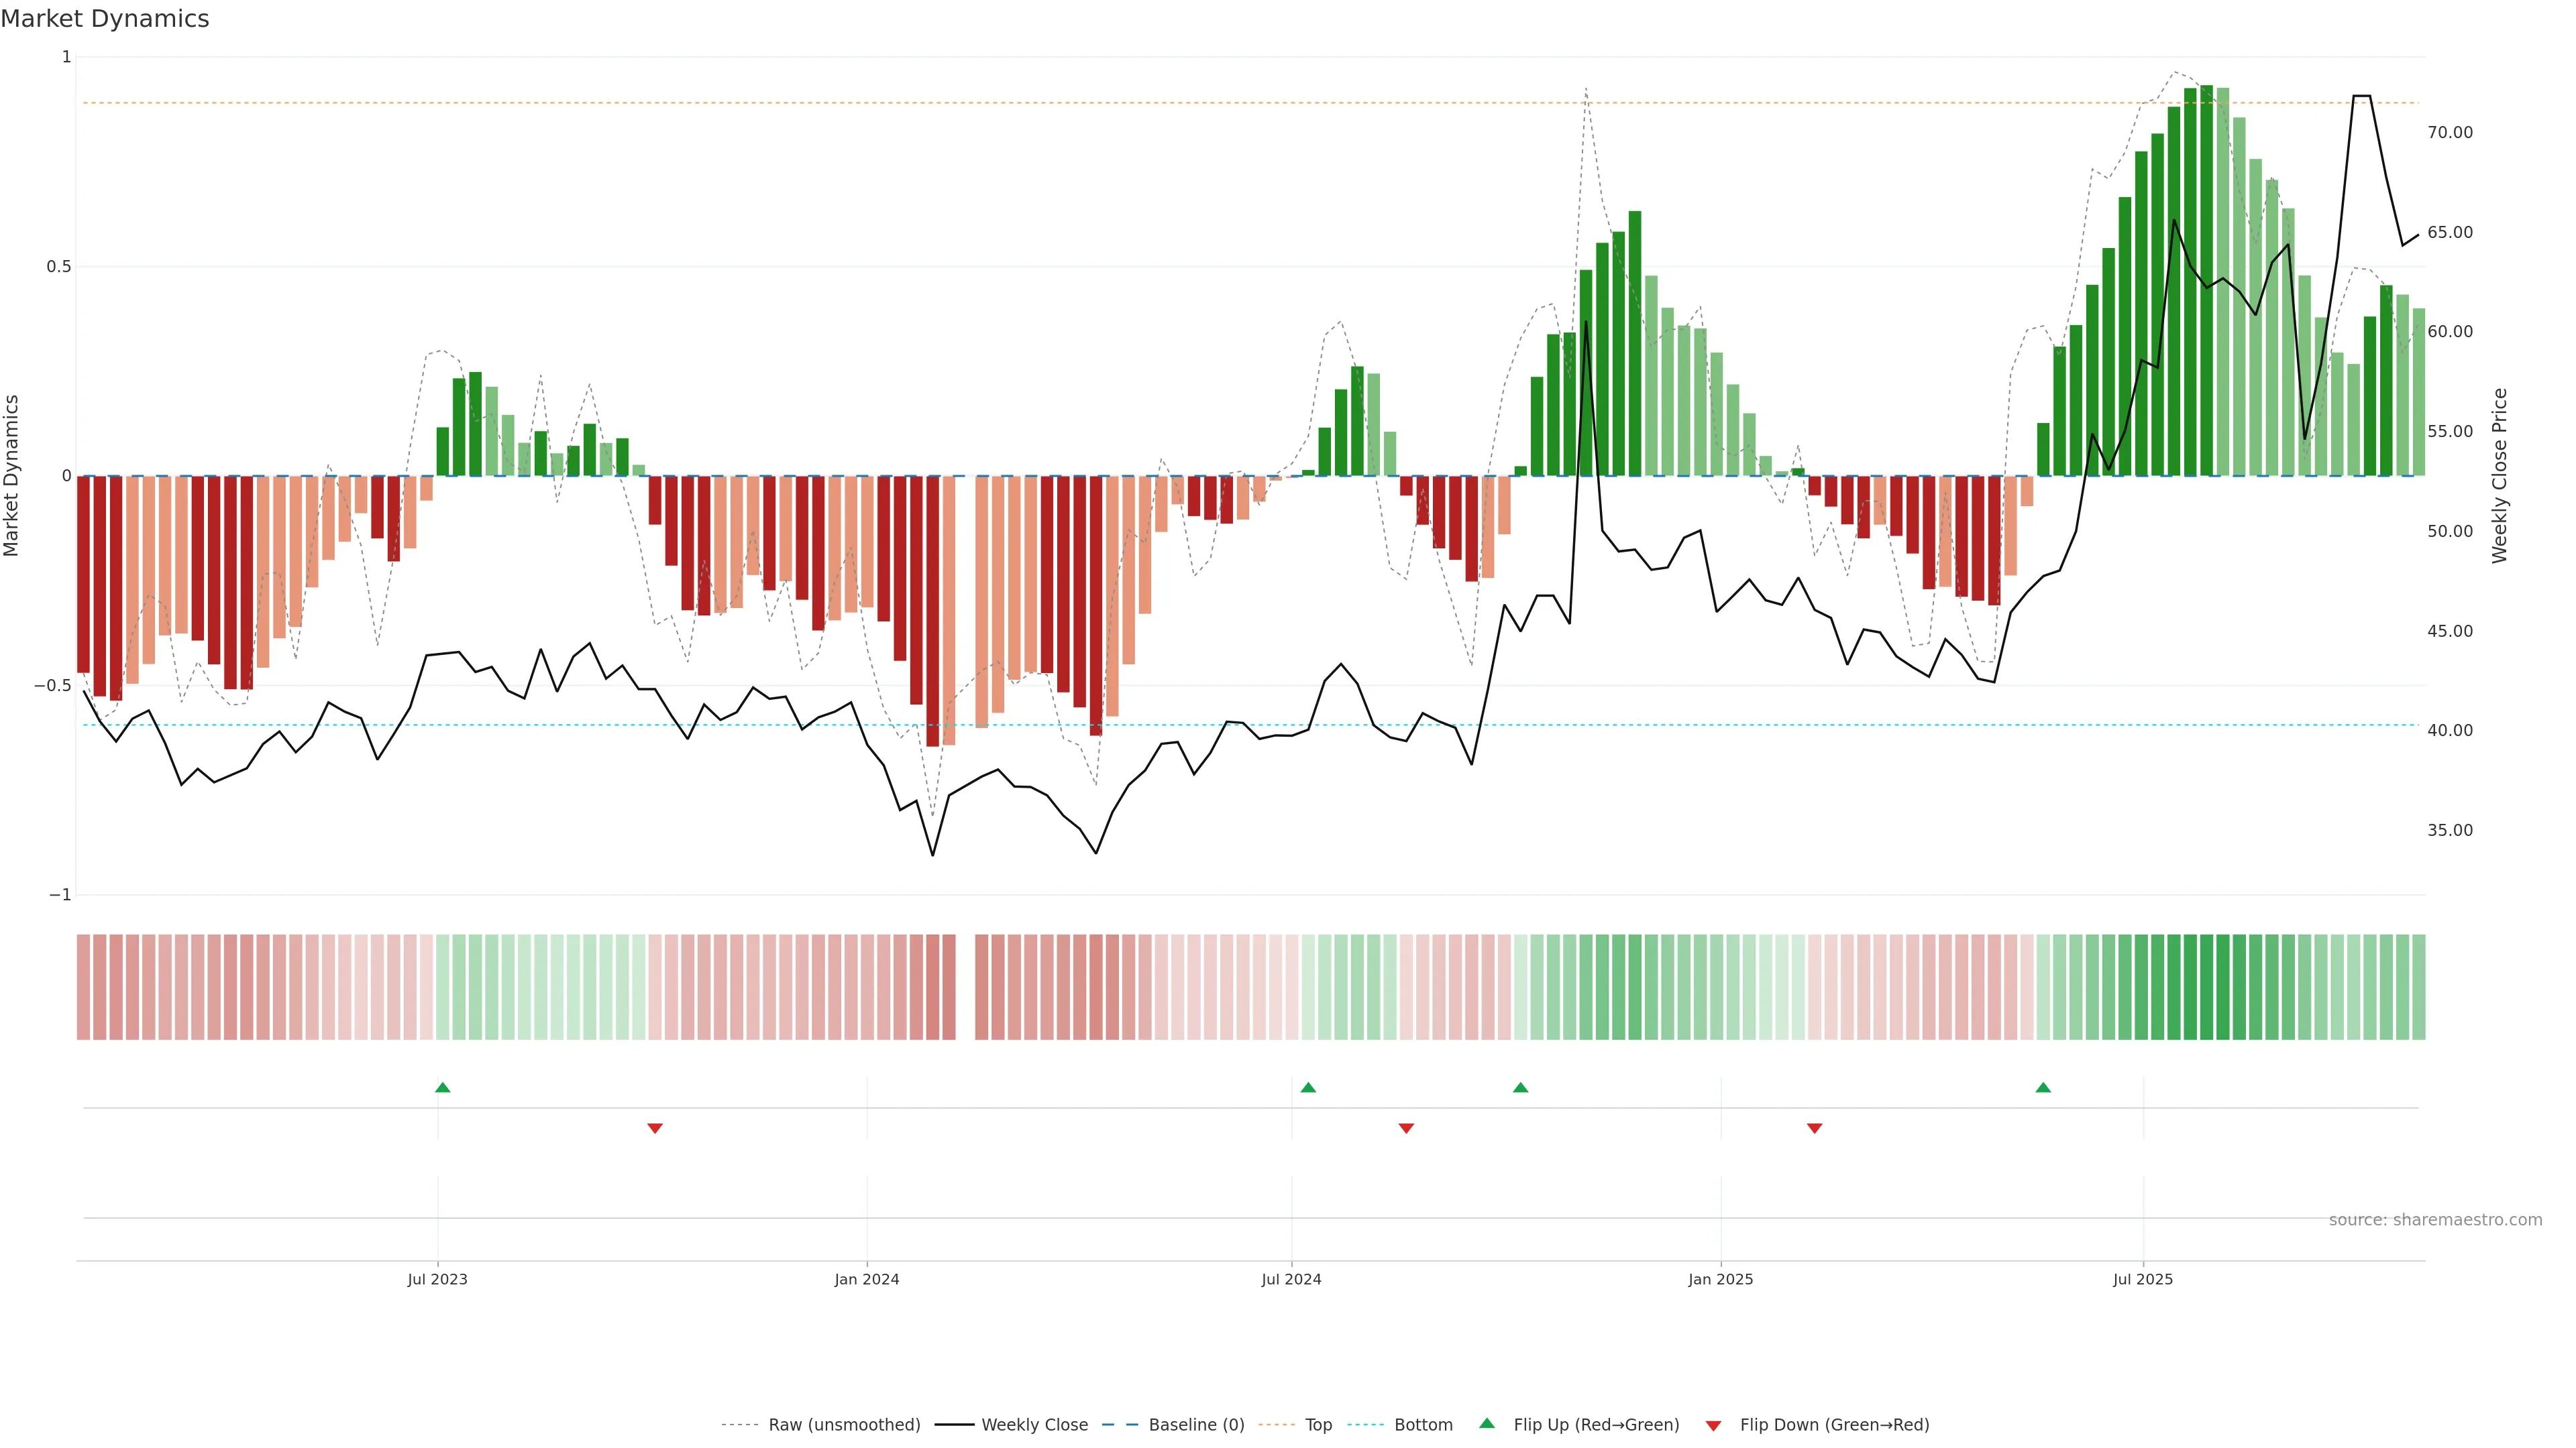
Task: Click the Flip Up marker near Jul 2024
Action: pos(1308,1087)
